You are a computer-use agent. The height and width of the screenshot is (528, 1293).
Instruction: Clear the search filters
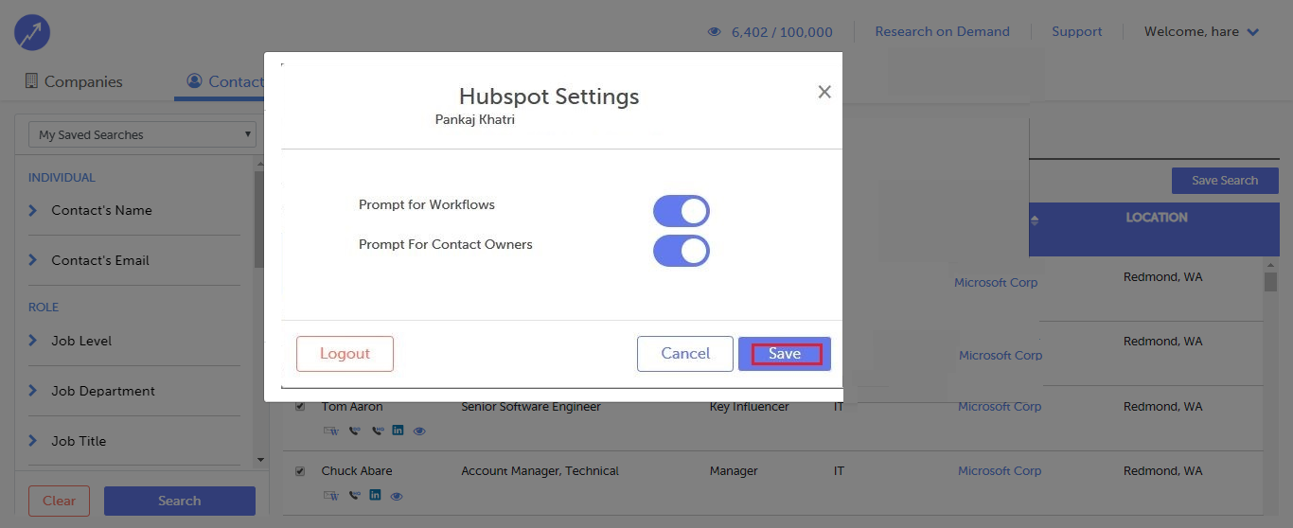click(x=59, y=501)
